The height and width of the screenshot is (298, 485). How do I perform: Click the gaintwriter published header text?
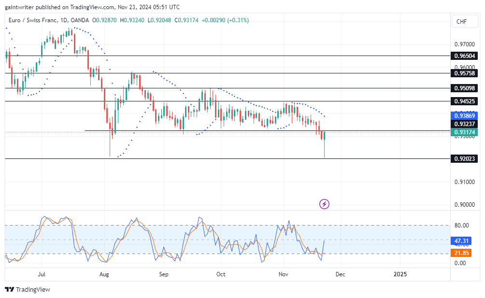[92, 7]
